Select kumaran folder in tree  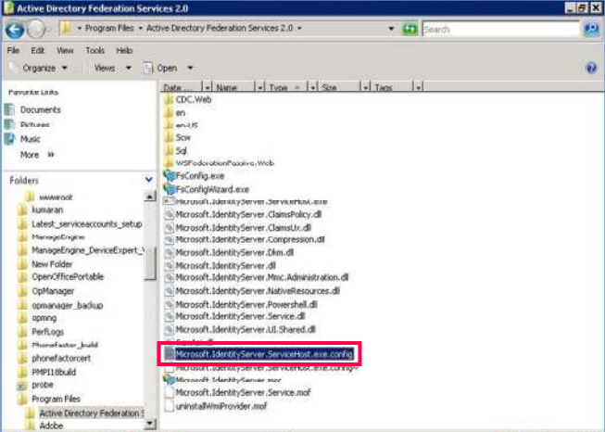click(47, 210)
